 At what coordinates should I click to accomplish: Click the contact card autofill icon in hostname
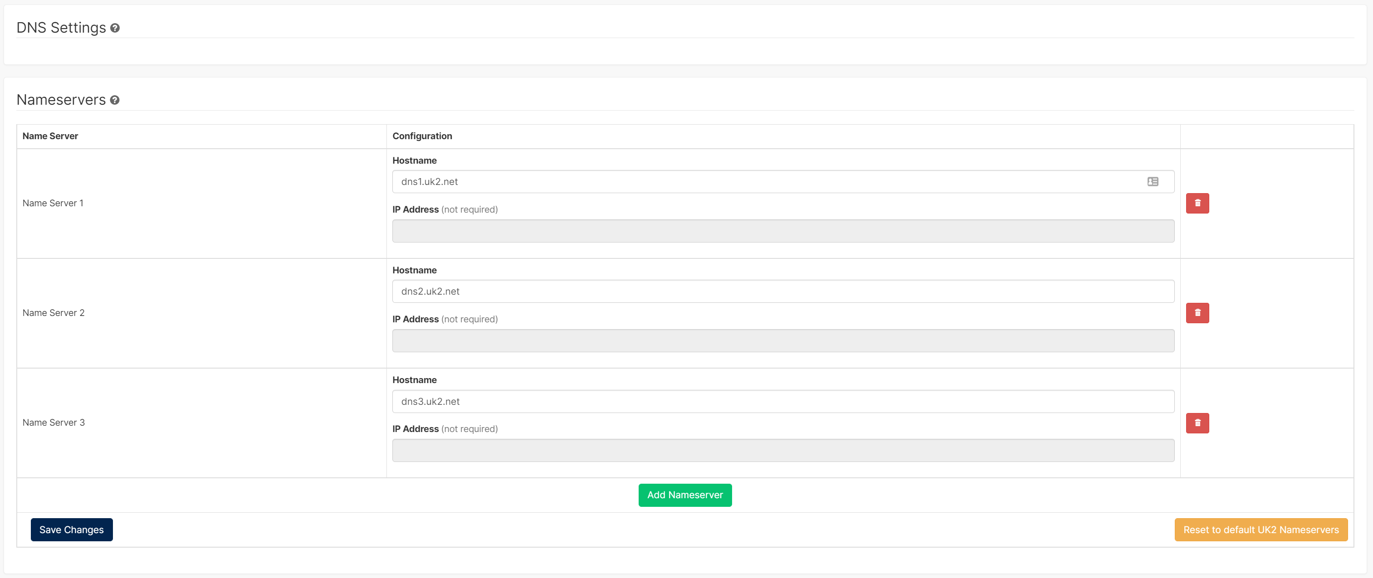point(1153,182)
